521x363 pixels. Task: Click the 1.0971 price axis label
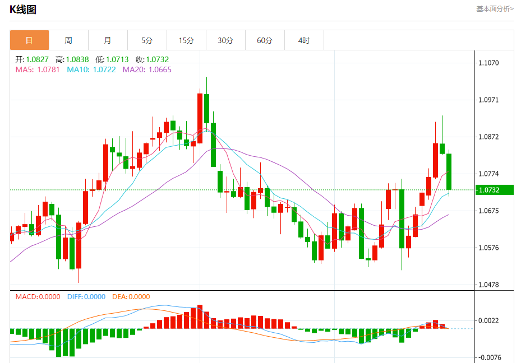click(488, 100)
